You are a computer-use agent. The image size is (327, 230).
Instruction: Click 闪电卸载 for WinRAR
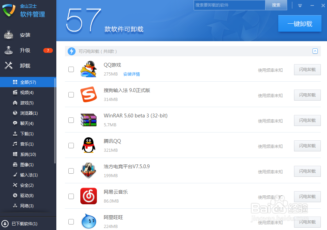(x=307, y=120)
